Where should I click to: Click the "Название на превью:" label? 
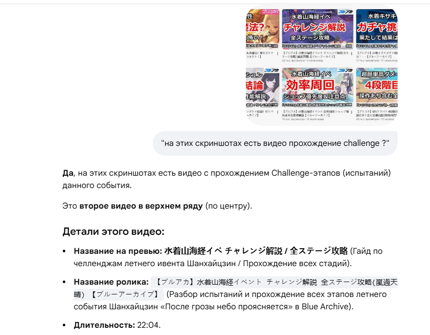coord(118,251)
